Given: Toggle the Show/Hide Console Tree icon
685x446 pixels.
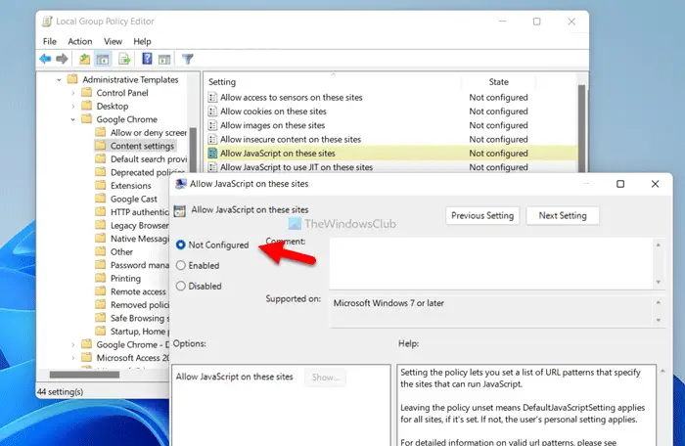Looking at the screenshot, I should point(103,59).
